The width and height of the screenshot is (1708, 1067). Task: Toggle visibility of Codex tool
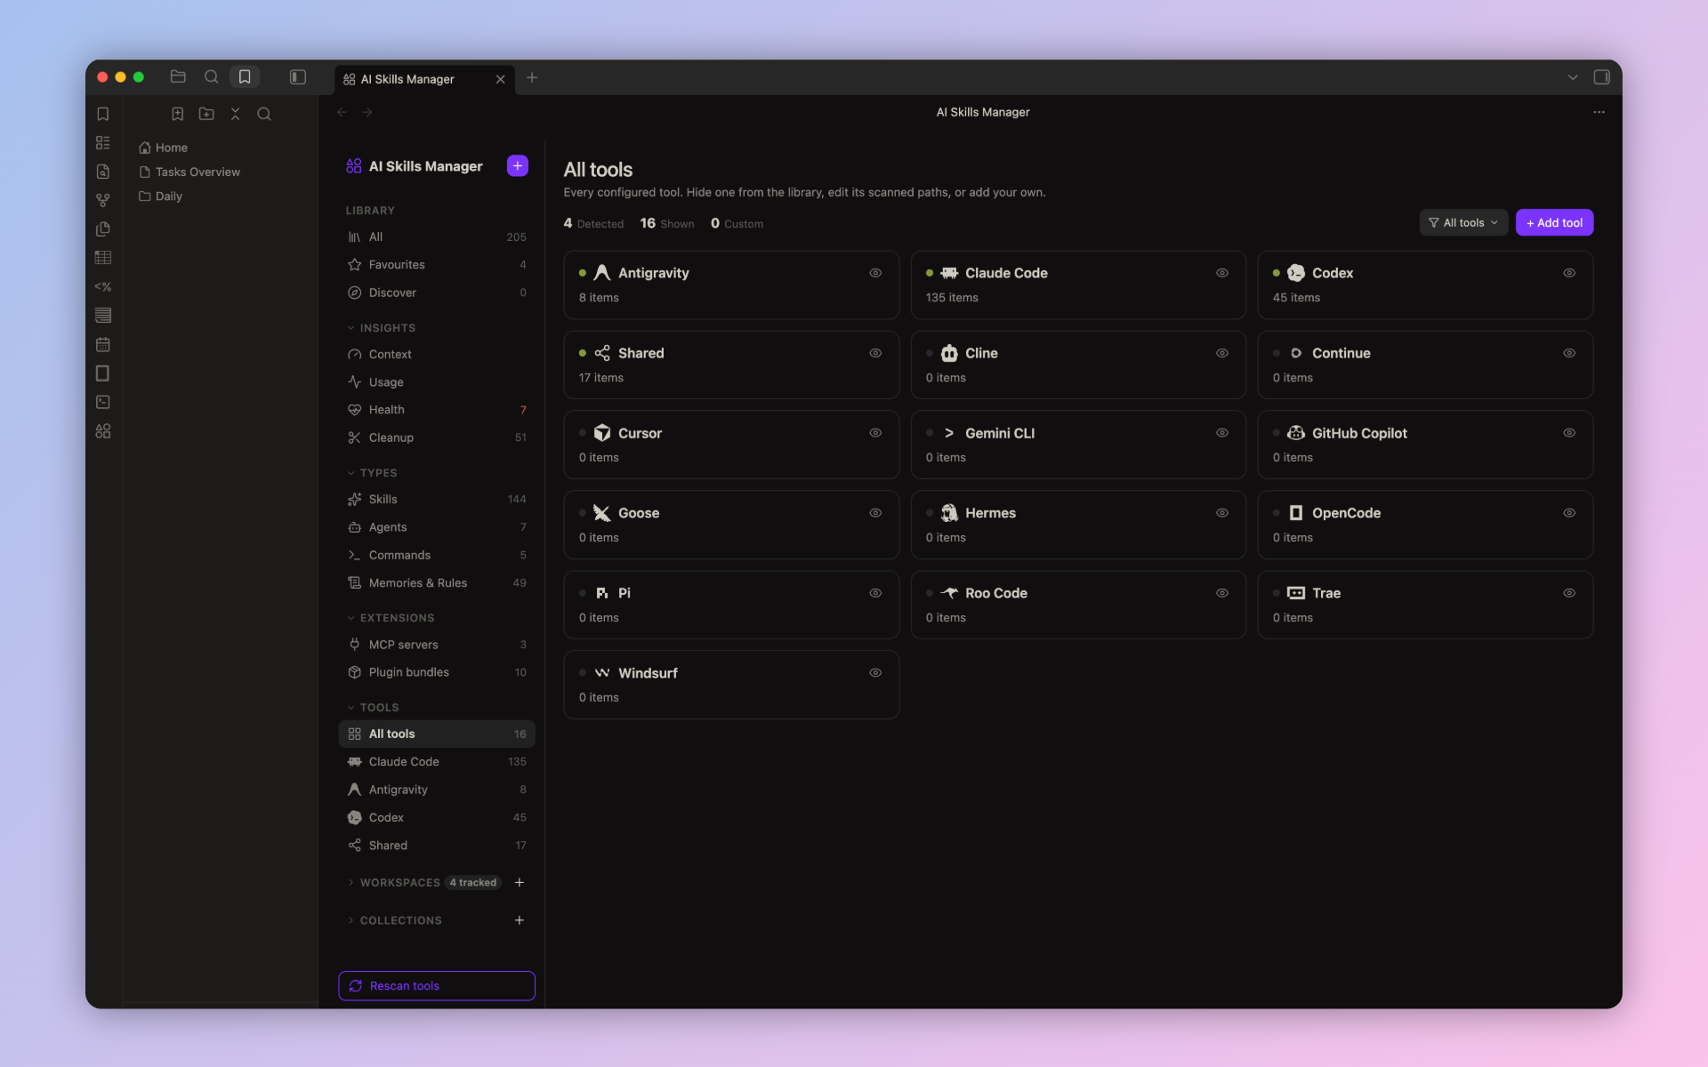pyautogui.click(x=1569, y=273)
